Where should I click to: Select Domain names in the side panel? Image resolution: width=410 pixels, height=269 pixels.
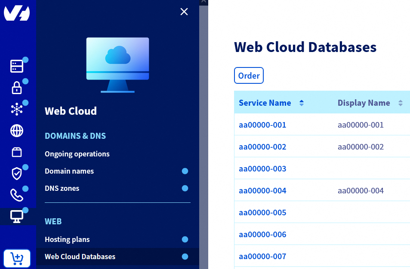(69, 171)
